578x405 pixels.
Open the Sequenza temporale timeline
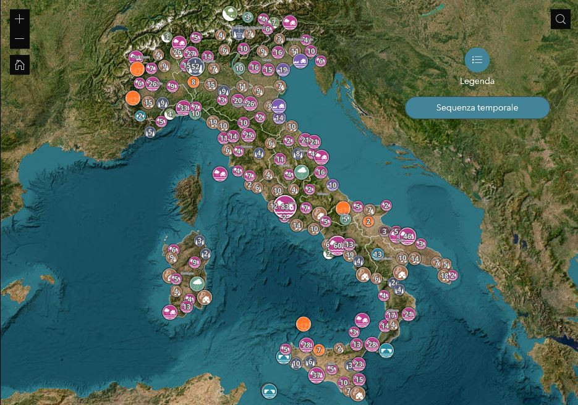tap(477, 107)
